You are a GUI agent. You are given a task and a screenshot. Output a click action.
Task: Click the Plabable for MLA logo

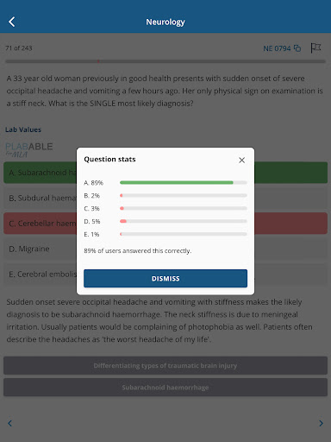pos(29,150)
